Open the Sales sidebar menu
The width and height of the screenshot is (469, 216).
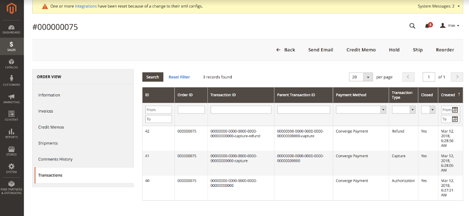[12, 46]
